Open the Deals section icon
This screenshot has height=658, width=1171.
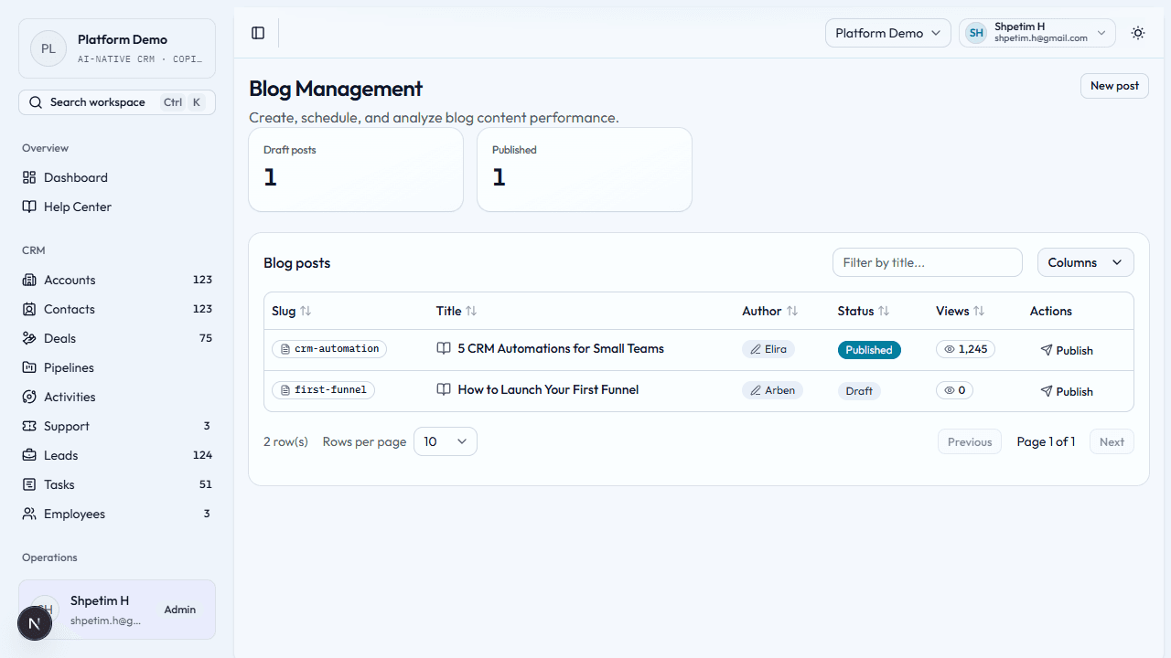pos(28,338)
